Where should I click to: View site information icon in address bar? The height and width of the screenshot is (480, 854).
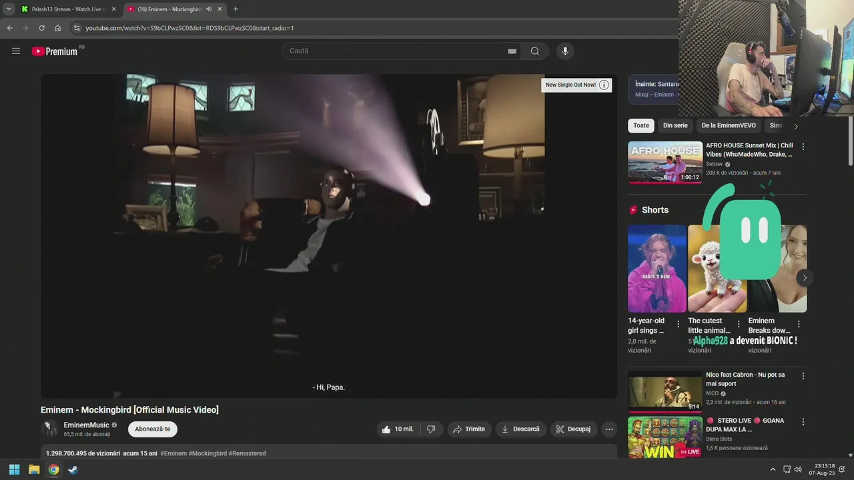coord(77,28)
